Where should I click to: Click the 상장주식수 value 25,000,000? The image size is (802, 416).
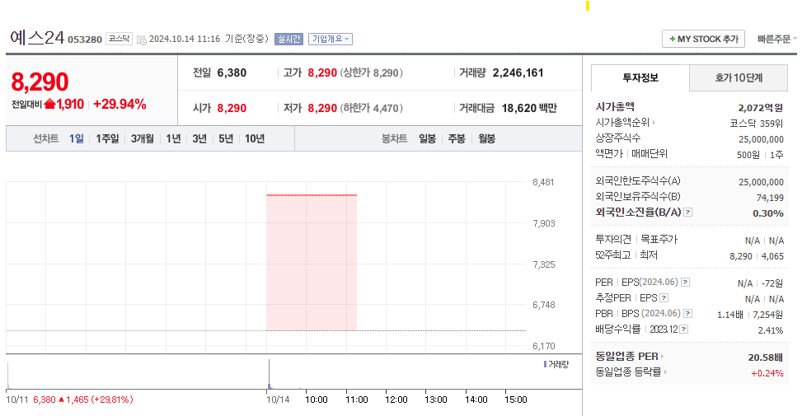click(x=761, y=139)
